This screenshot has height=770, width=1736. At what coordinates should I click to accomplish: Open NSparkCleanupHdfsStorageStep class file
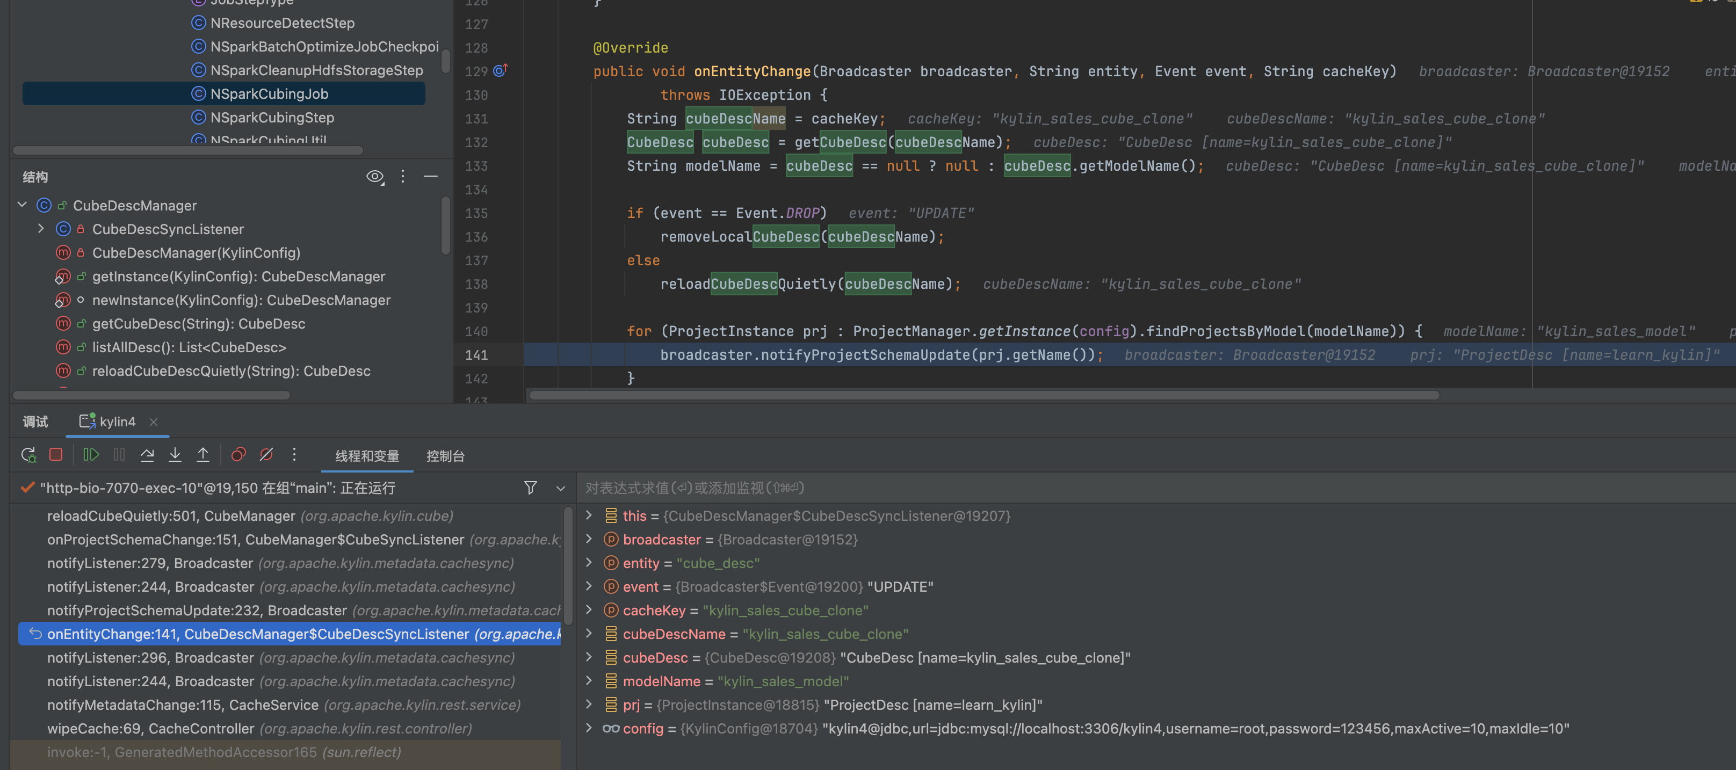click(316, 70)
